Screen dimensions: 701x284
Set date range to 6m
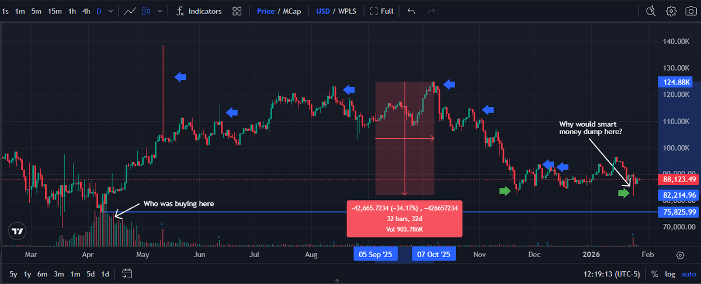43,274
